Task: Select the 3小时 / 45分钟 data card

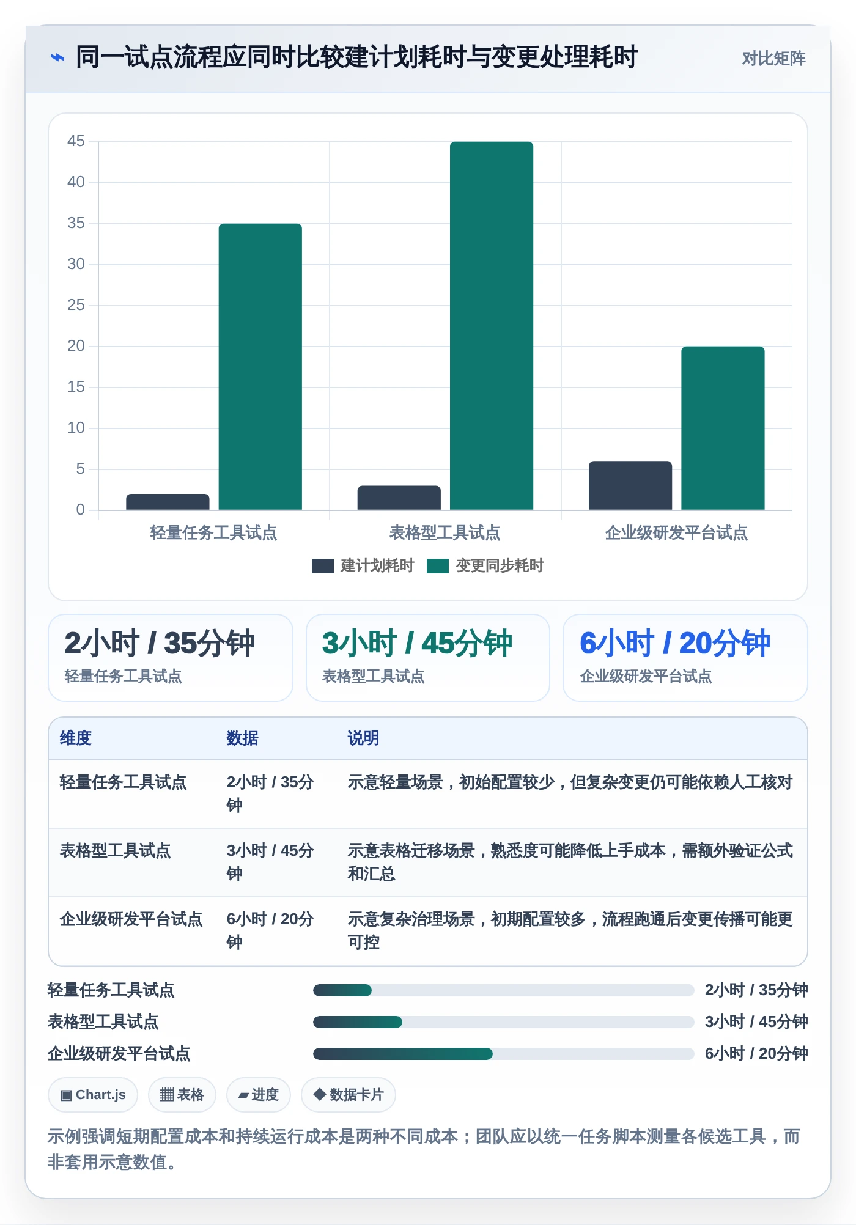Action: tap(428, 658)
